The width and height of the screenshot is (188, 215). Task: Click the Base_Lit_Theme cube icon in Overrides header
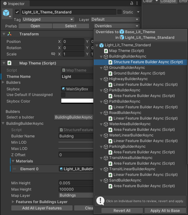[122, 32]
